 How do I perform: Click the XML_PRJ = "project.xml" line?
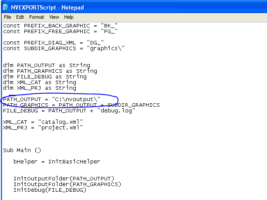43,128
